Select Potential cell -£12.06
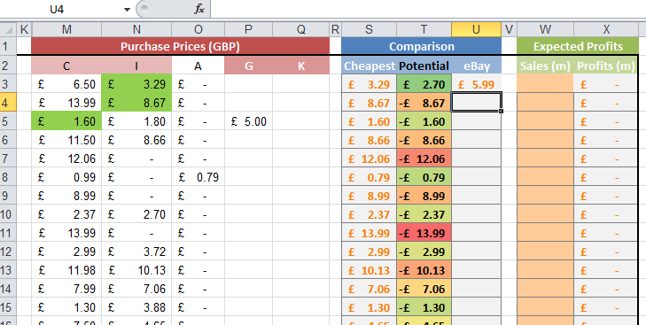The height and width of the screenshot is (325, 646). [x=424, y=159]
